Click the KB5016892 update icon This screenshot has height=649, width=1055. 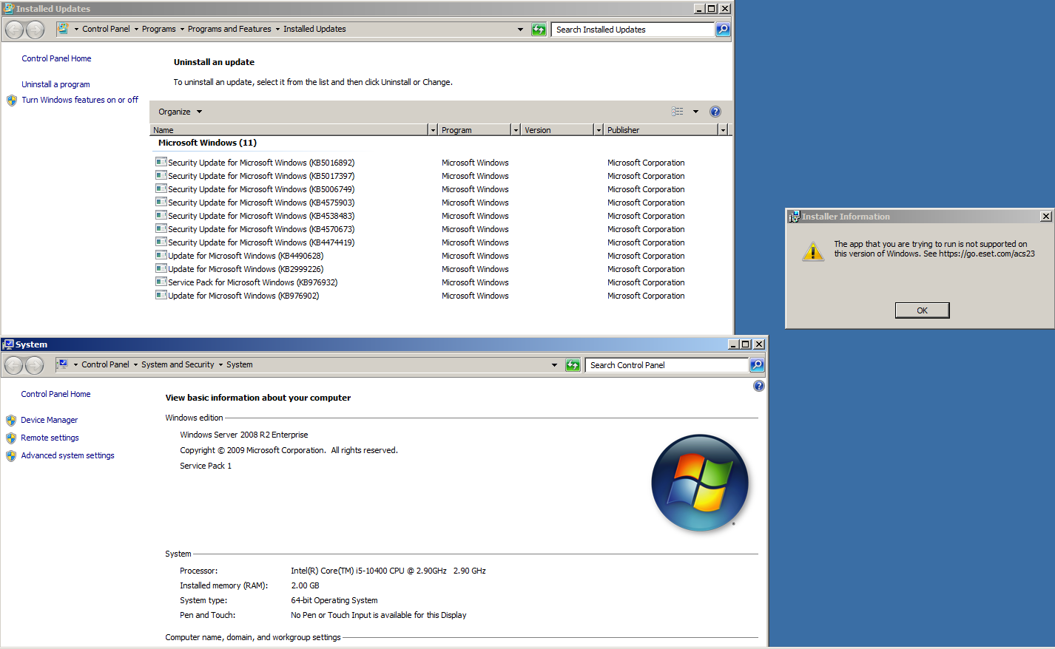[161, 162]
